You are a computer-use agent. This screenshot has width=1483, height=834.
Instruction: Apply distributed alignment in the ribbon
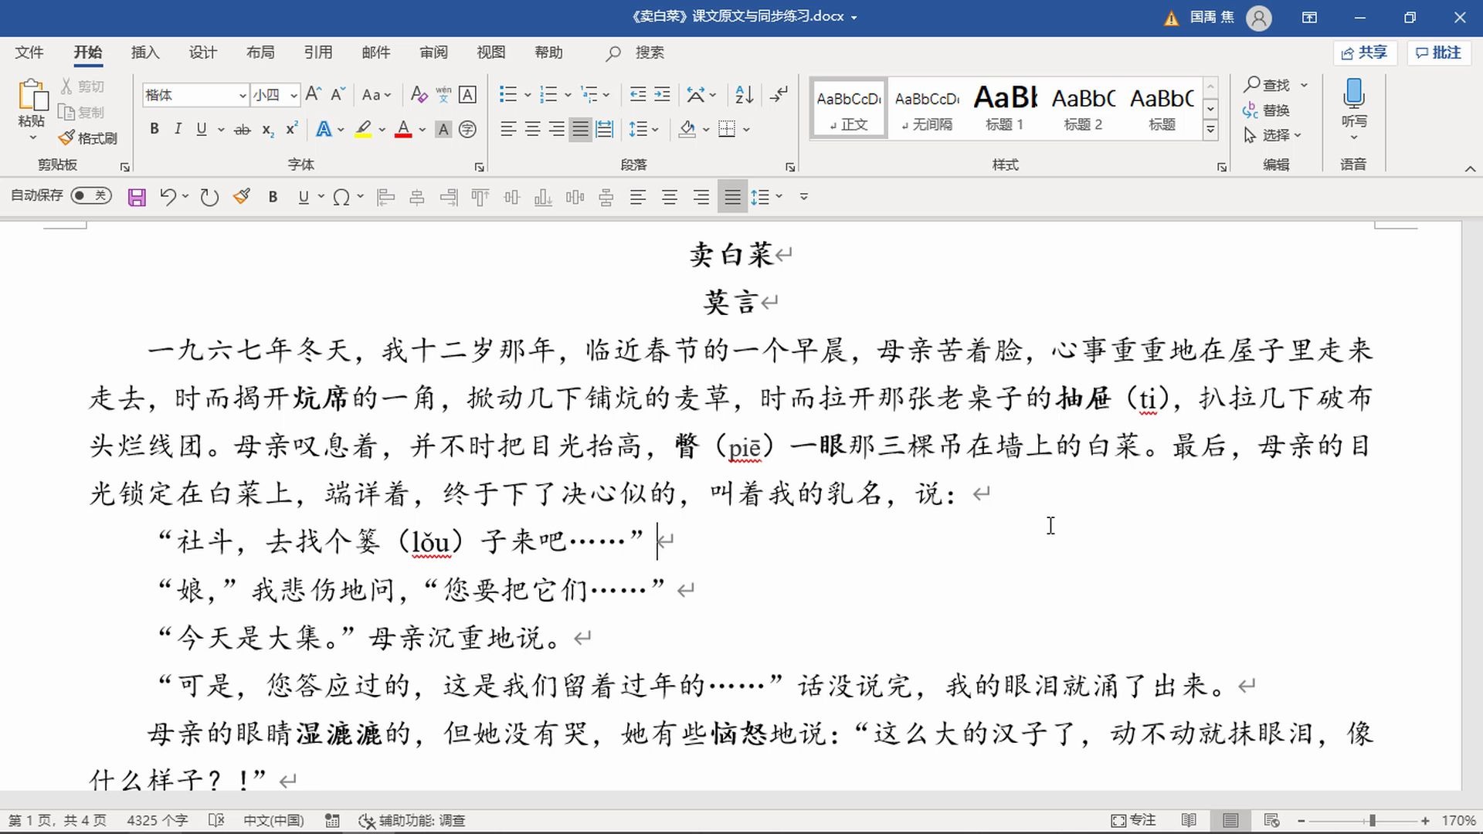point(605,130)
